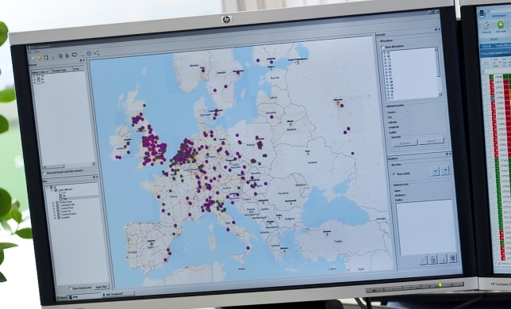Switch to the Orders list tab

tap(486, 46)
